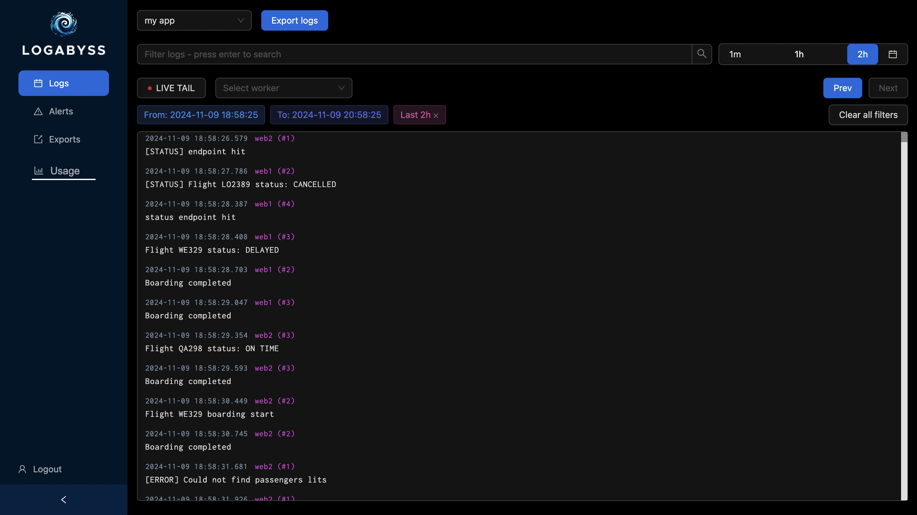This screenshot has width=917, height=515.
Task: Open the Select worker dropdown
Action: (284, 88)
